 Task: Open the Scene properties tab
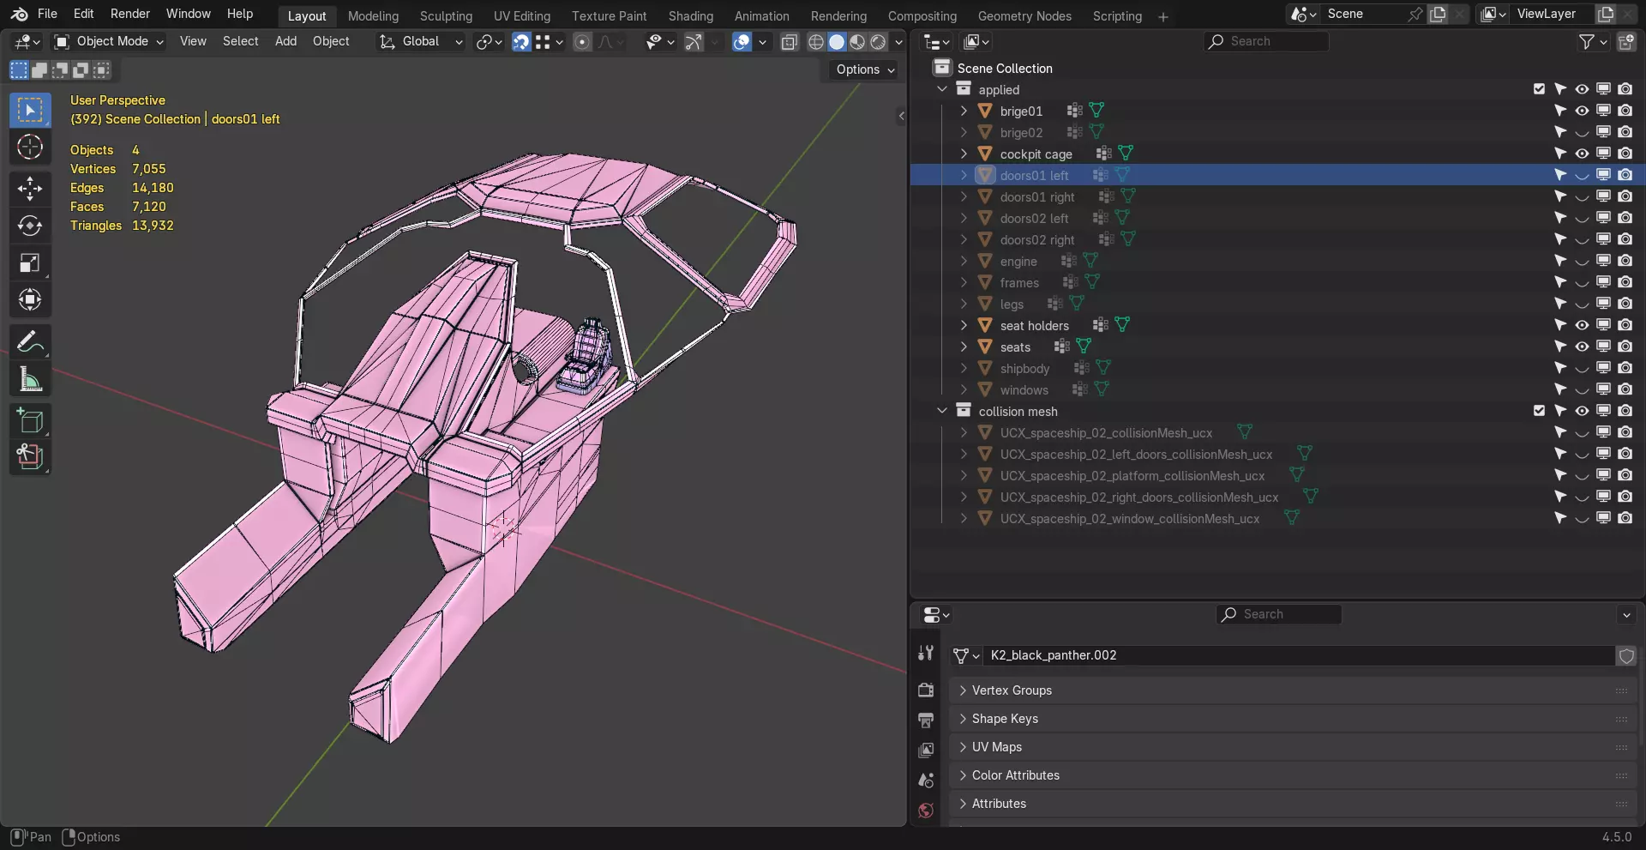[x=926, y=781]
